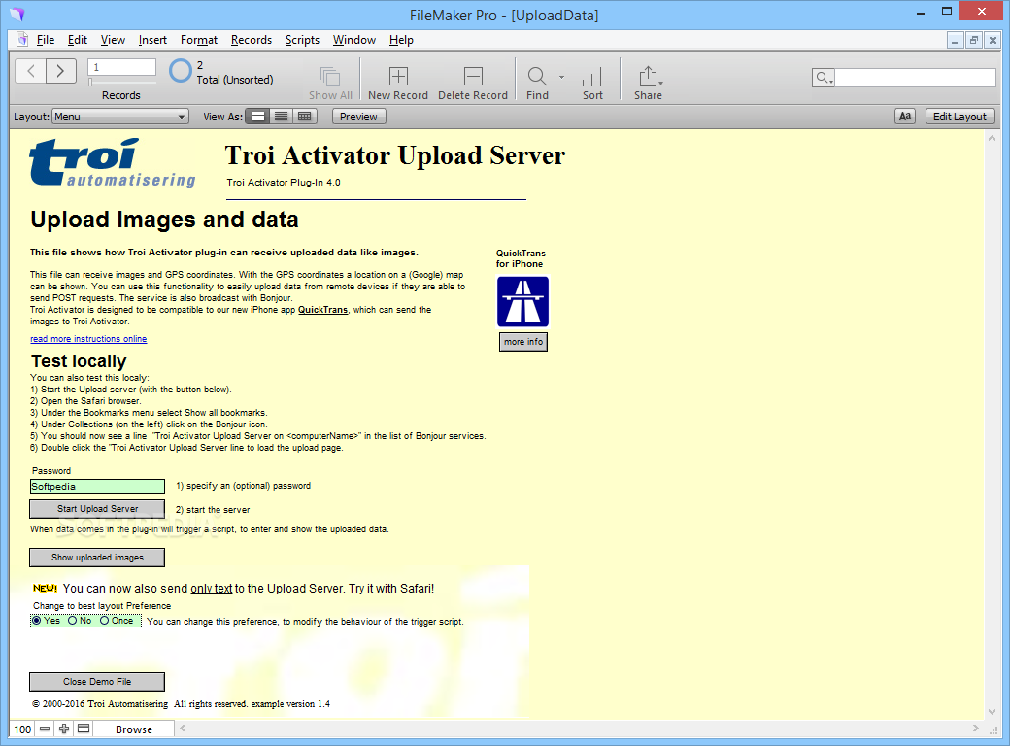Click Show uploaded images button
The height and width of the screenshot is (746, 1010).
97,558
